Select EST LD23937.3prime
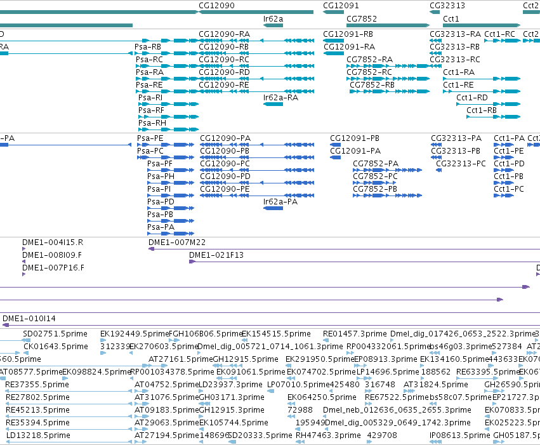The image size is (540, 445). coord(231,385)
